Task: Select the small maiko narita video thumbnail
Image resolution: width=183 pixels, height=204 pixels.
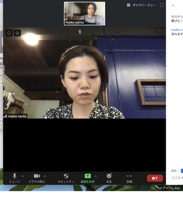Action: tap(85, 14)
